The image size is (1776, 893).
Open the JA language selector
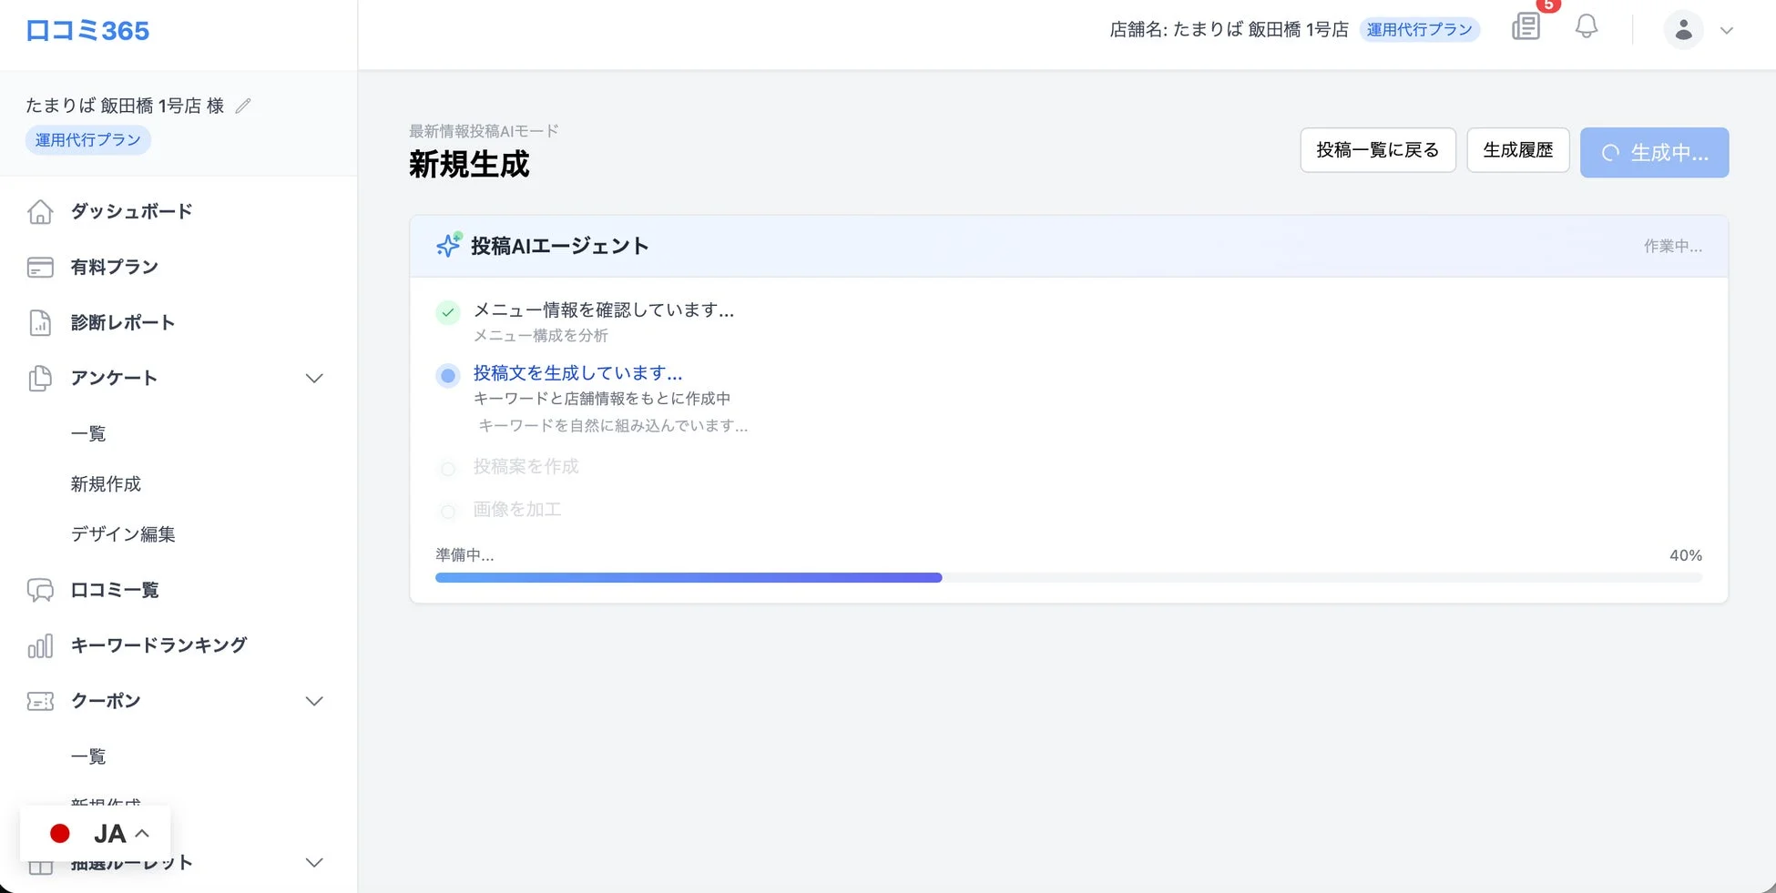(x=97, y=833)
